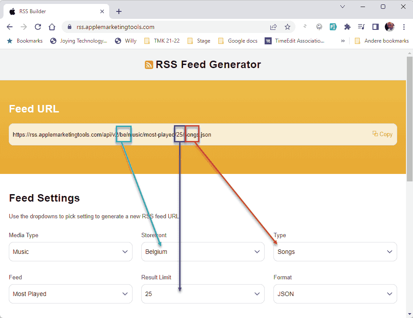Open the Media Type dropdown showing Music

coord(70,252)
